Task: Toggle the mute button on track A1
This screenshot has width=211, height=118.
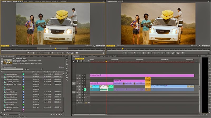Action: tap(85, 89)
